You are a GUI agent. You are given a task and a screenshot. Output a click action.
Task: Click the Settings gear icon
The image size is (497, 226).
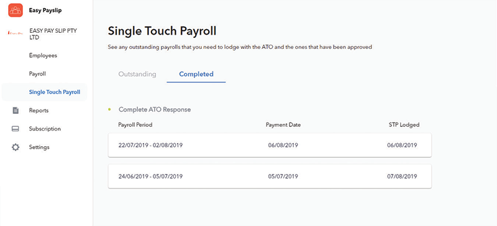pos(15,147)
